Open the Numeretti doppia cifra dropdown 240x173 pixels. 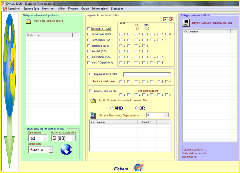tap(74, 138)
